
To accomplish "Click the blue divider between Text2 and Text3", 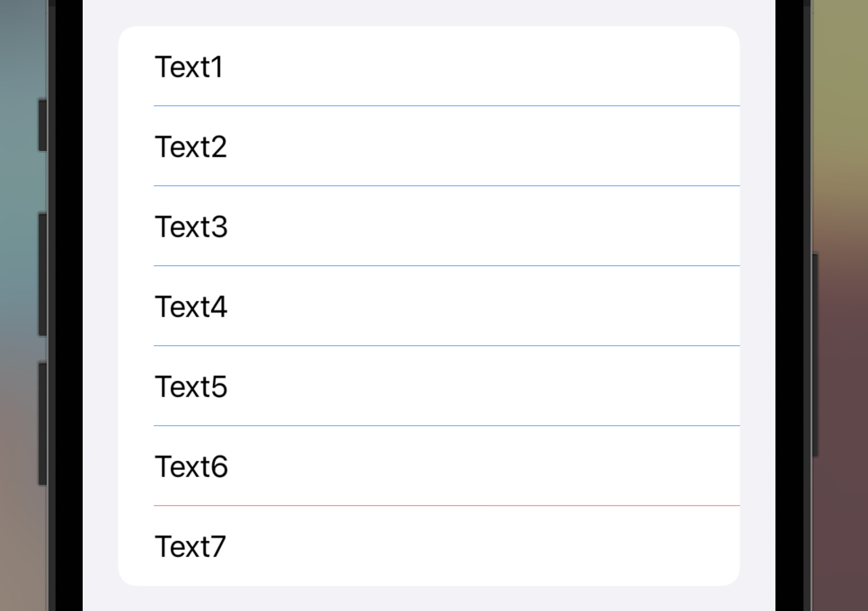I will [x=447, y=185].
